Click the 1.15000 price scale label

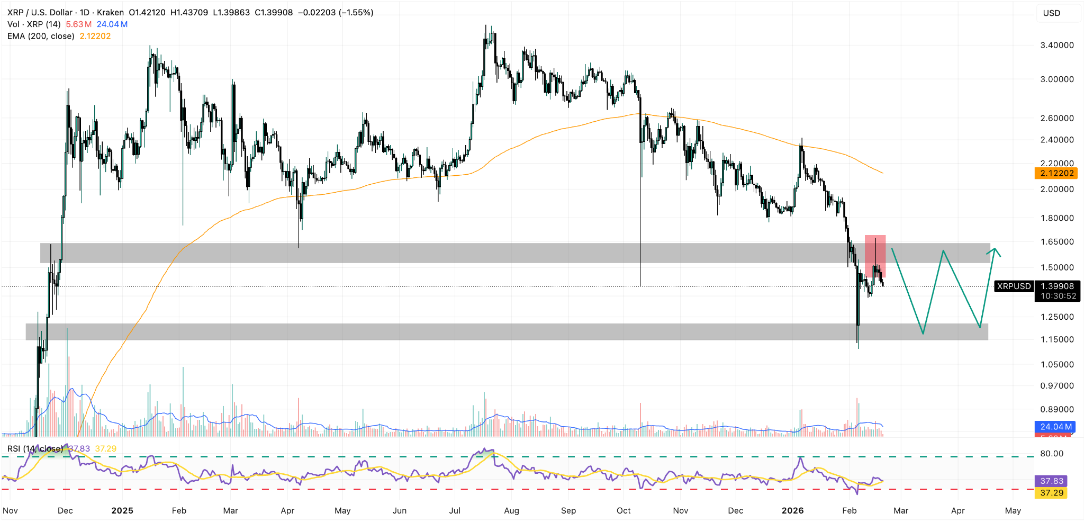1057,340
